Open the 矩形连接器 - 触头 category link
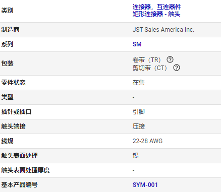 coord(156,14)
